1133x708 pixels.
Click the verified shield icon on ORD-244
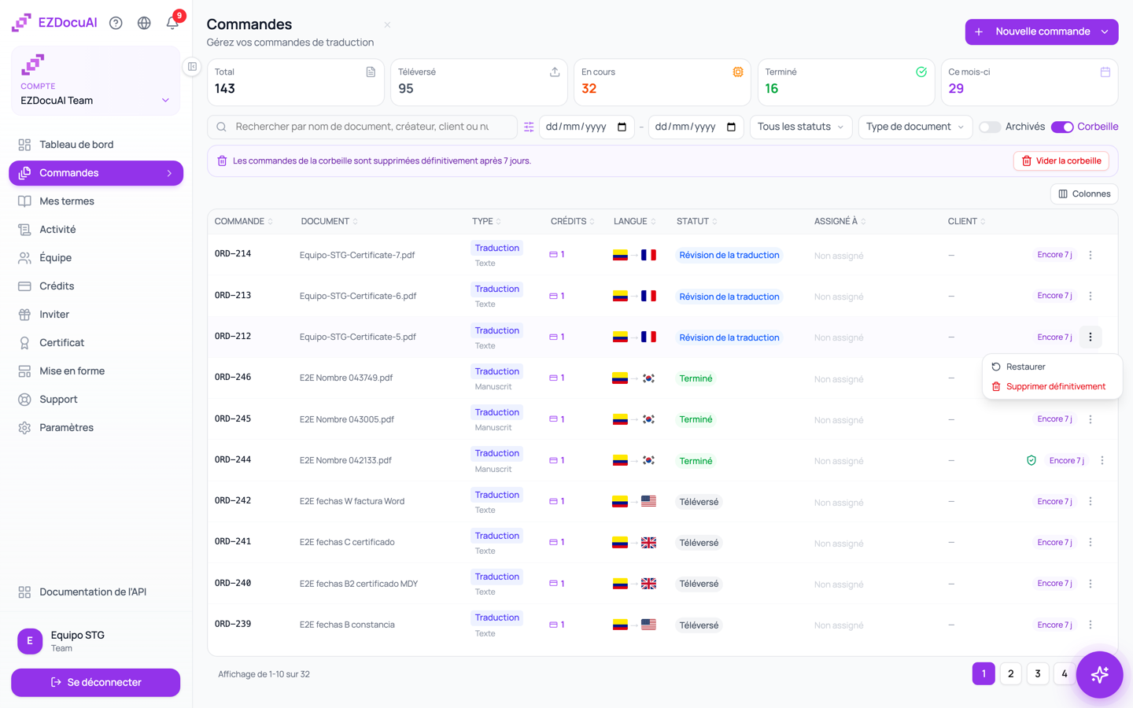click(x=1032, y=460)
